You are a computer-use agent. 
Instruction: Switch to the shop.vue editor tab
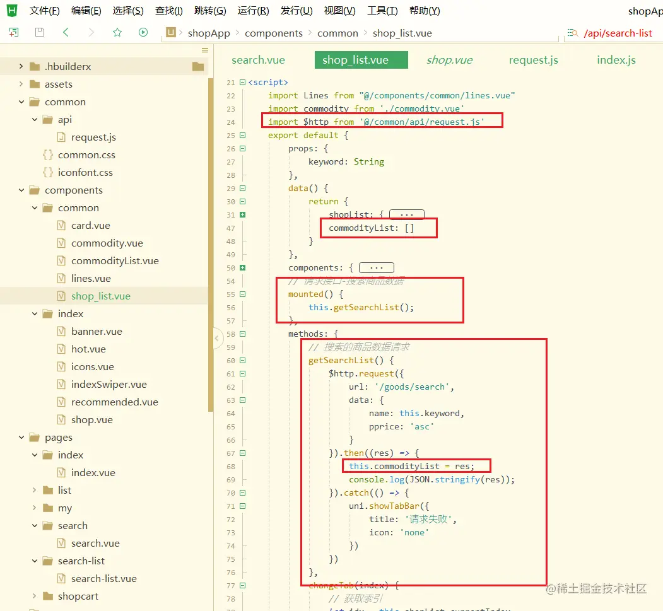coord(450,60)
